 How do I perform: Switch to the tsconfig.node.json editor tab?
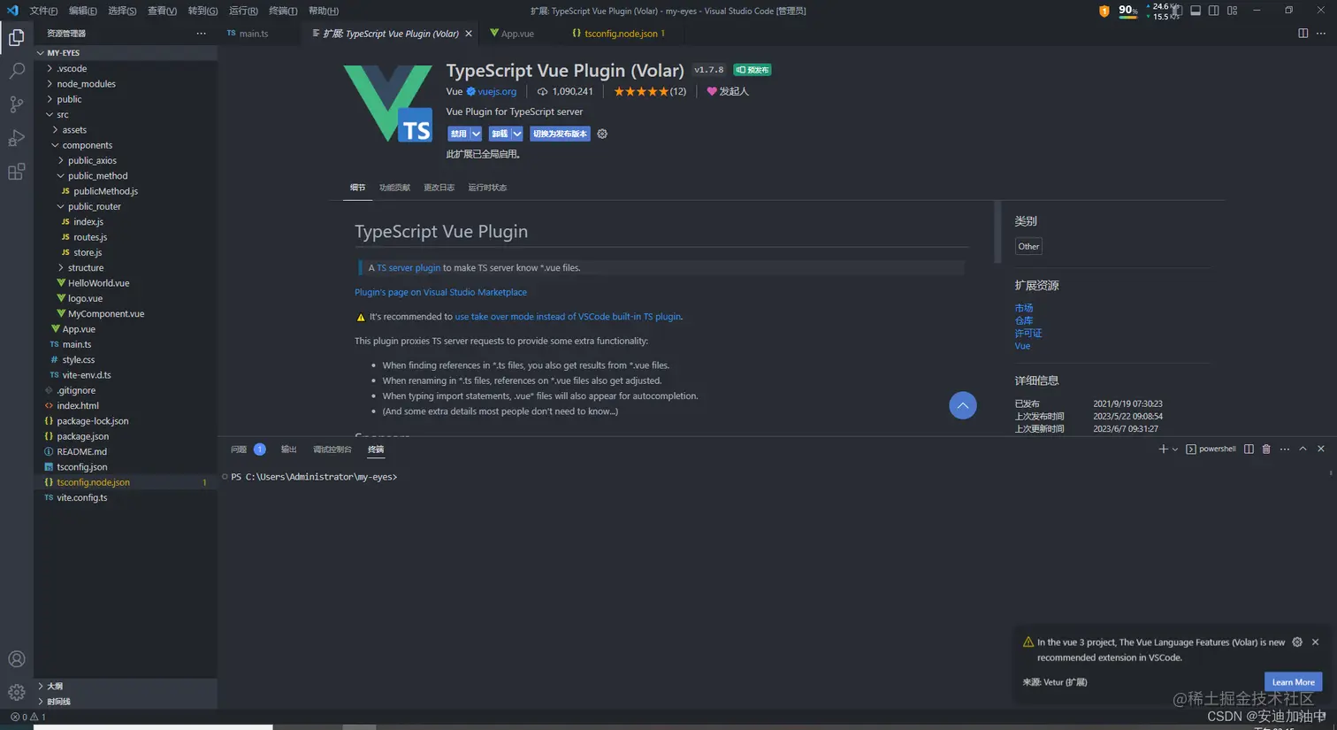click(x=621, y=34)
